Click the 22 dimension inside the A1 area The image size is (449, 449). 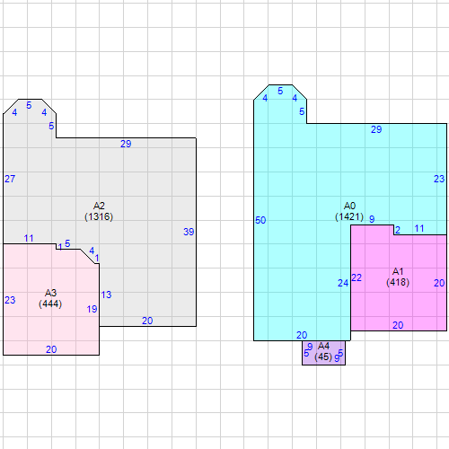coord(357,277)
